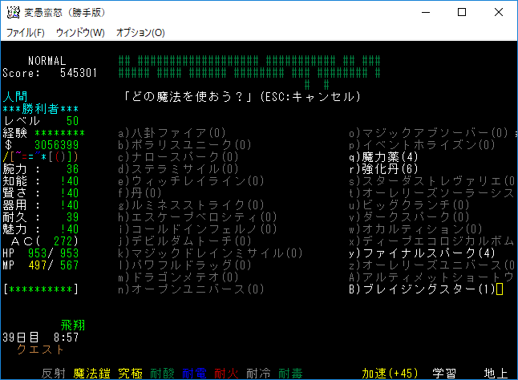The width and height of the screenshot is (518, 380).
Task: Click the 耐電 resistance indicator
Action: pyautogui.click(x=194, y=373)
